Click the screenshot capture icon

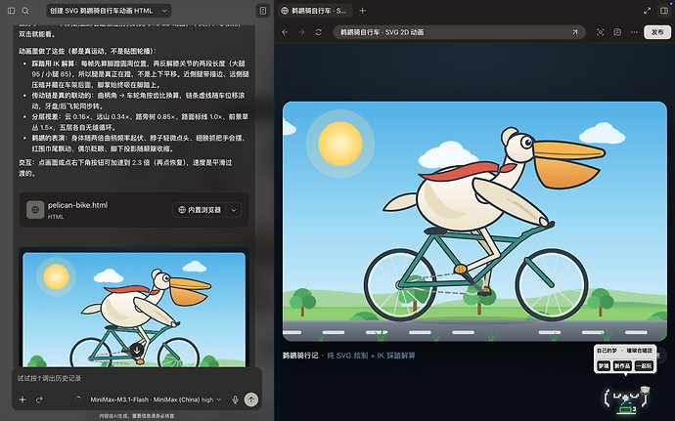point(600,32)
